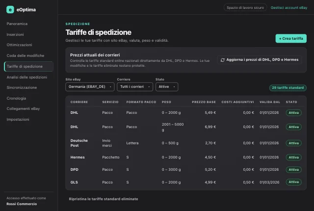Click the 01/03/2026 date cell
314x211 pixels.
pos(269,183)
